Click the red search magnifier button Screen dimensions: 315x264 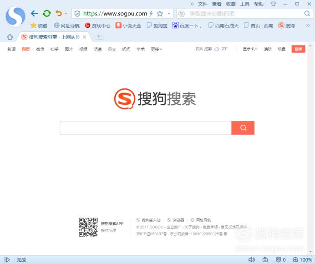pyautogui.click(x=243, y=128)
